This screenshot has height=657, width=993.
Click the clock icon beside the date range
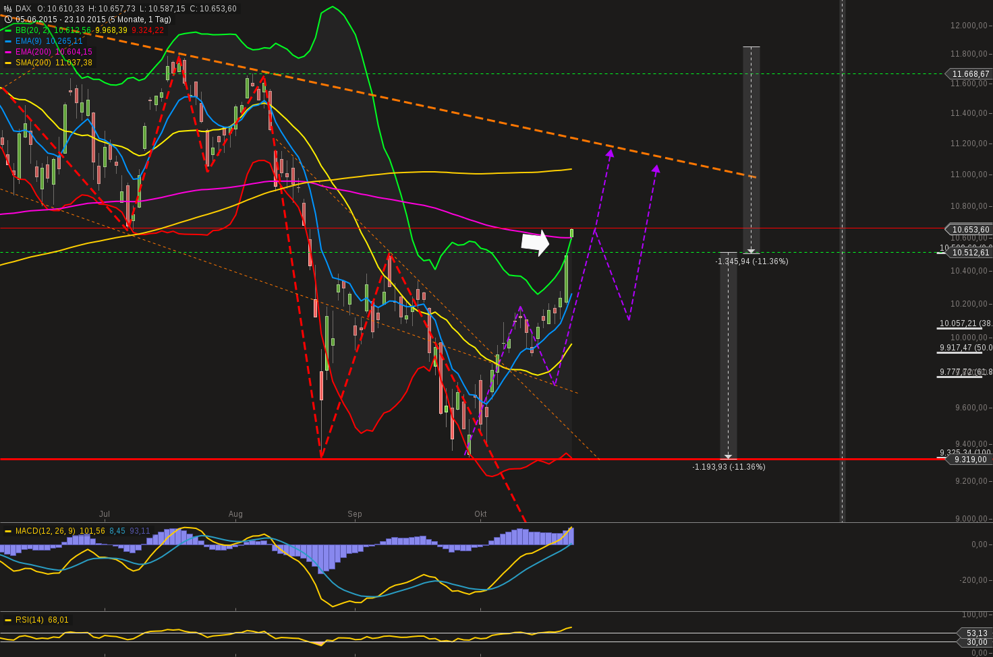(8, 20)
